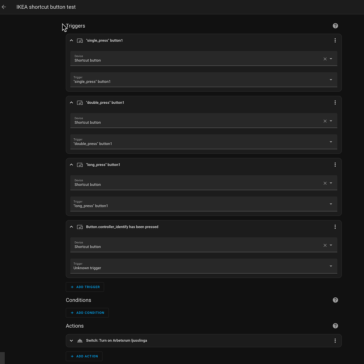Open the Unknown trigger dropdown

click(x=331, y=266)
